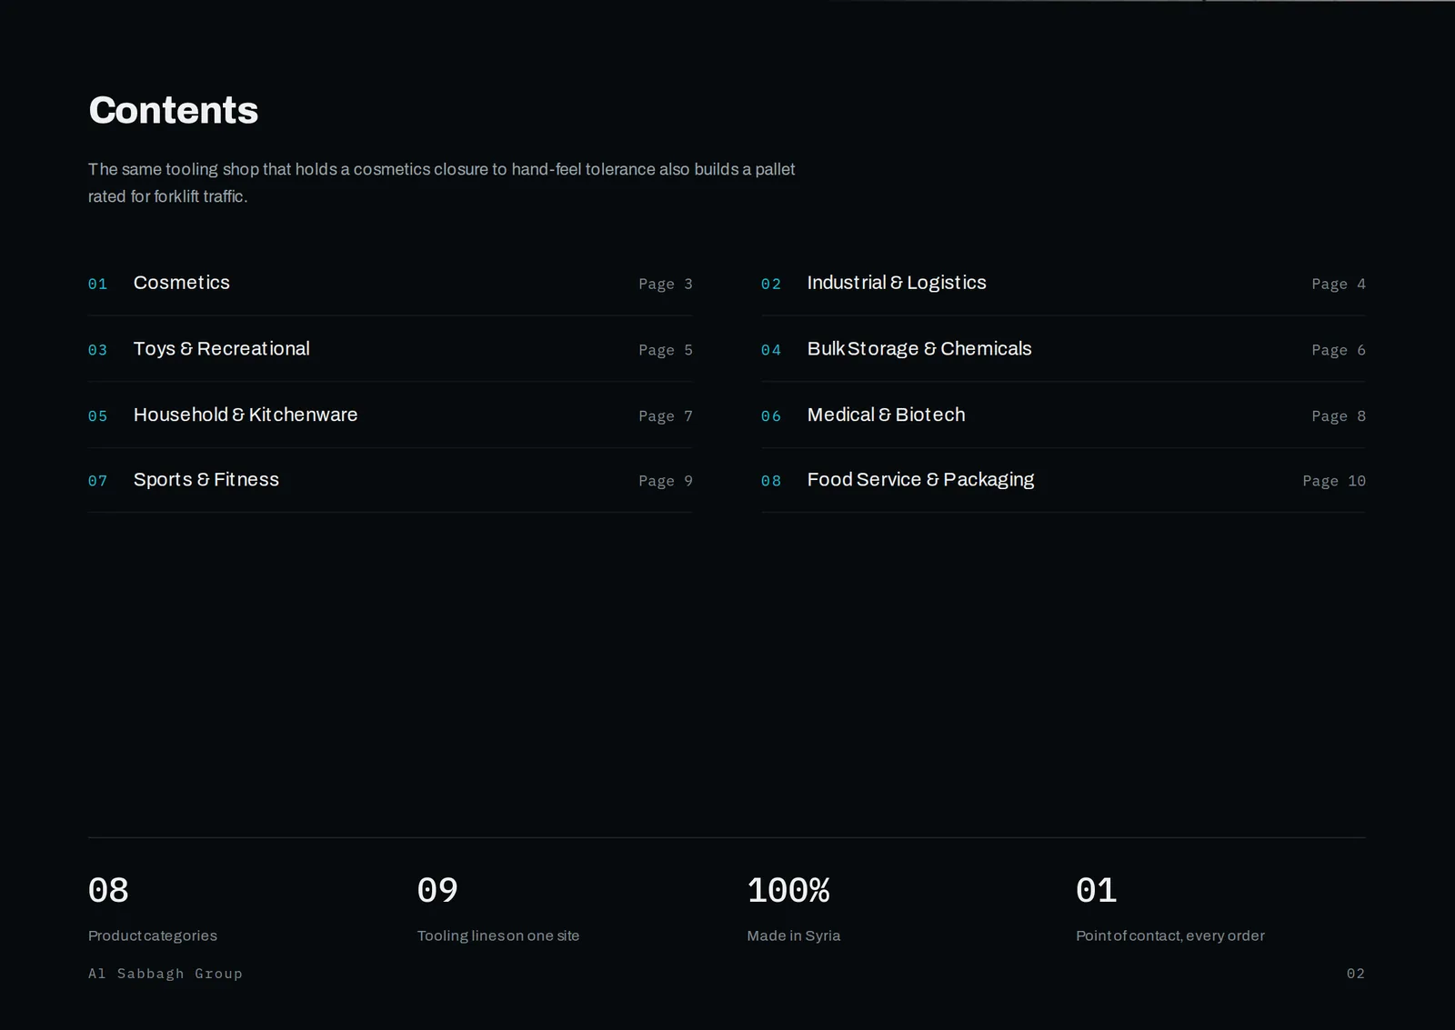
Task: Select the Contents heading
Action: [x=174, y=110]
